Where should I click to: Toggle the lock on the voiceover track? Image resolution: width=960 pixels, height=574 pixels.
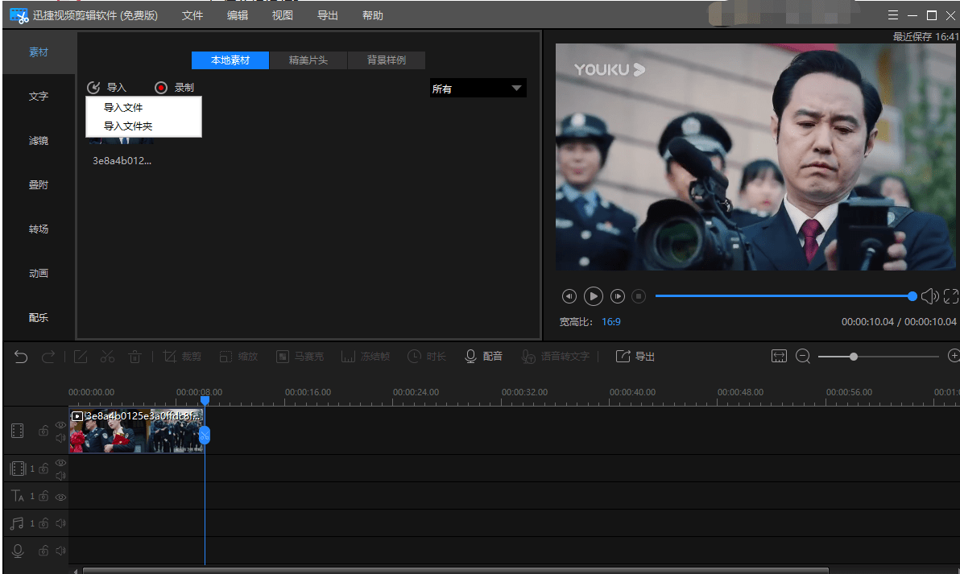(43, 551)
